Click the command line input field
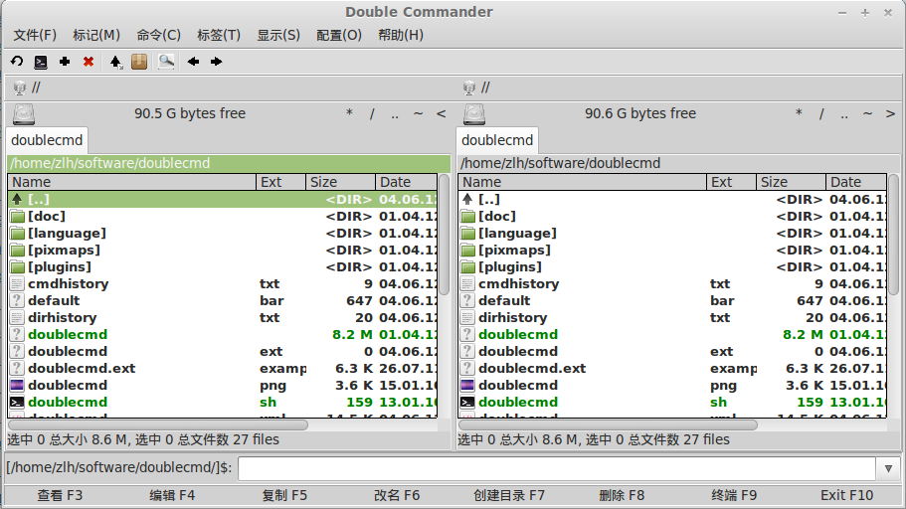This screenshot has height=509, width=906. [557, 468]
